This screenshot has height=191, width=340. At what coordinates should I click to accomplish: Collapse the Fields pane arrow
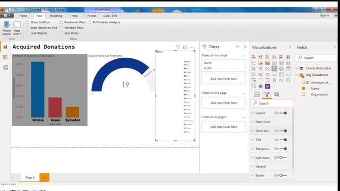coord(335,47)
